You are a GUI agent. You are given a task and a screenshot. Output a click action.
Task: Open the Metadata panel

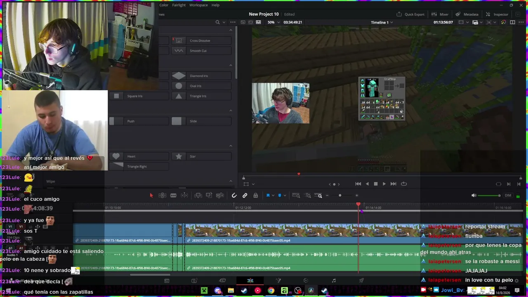(467, 14)
